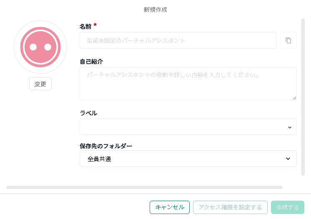Click the pink assistant avatar image
Image resolution: width=311 pixels, height=219 pixels.
point(40,47)
